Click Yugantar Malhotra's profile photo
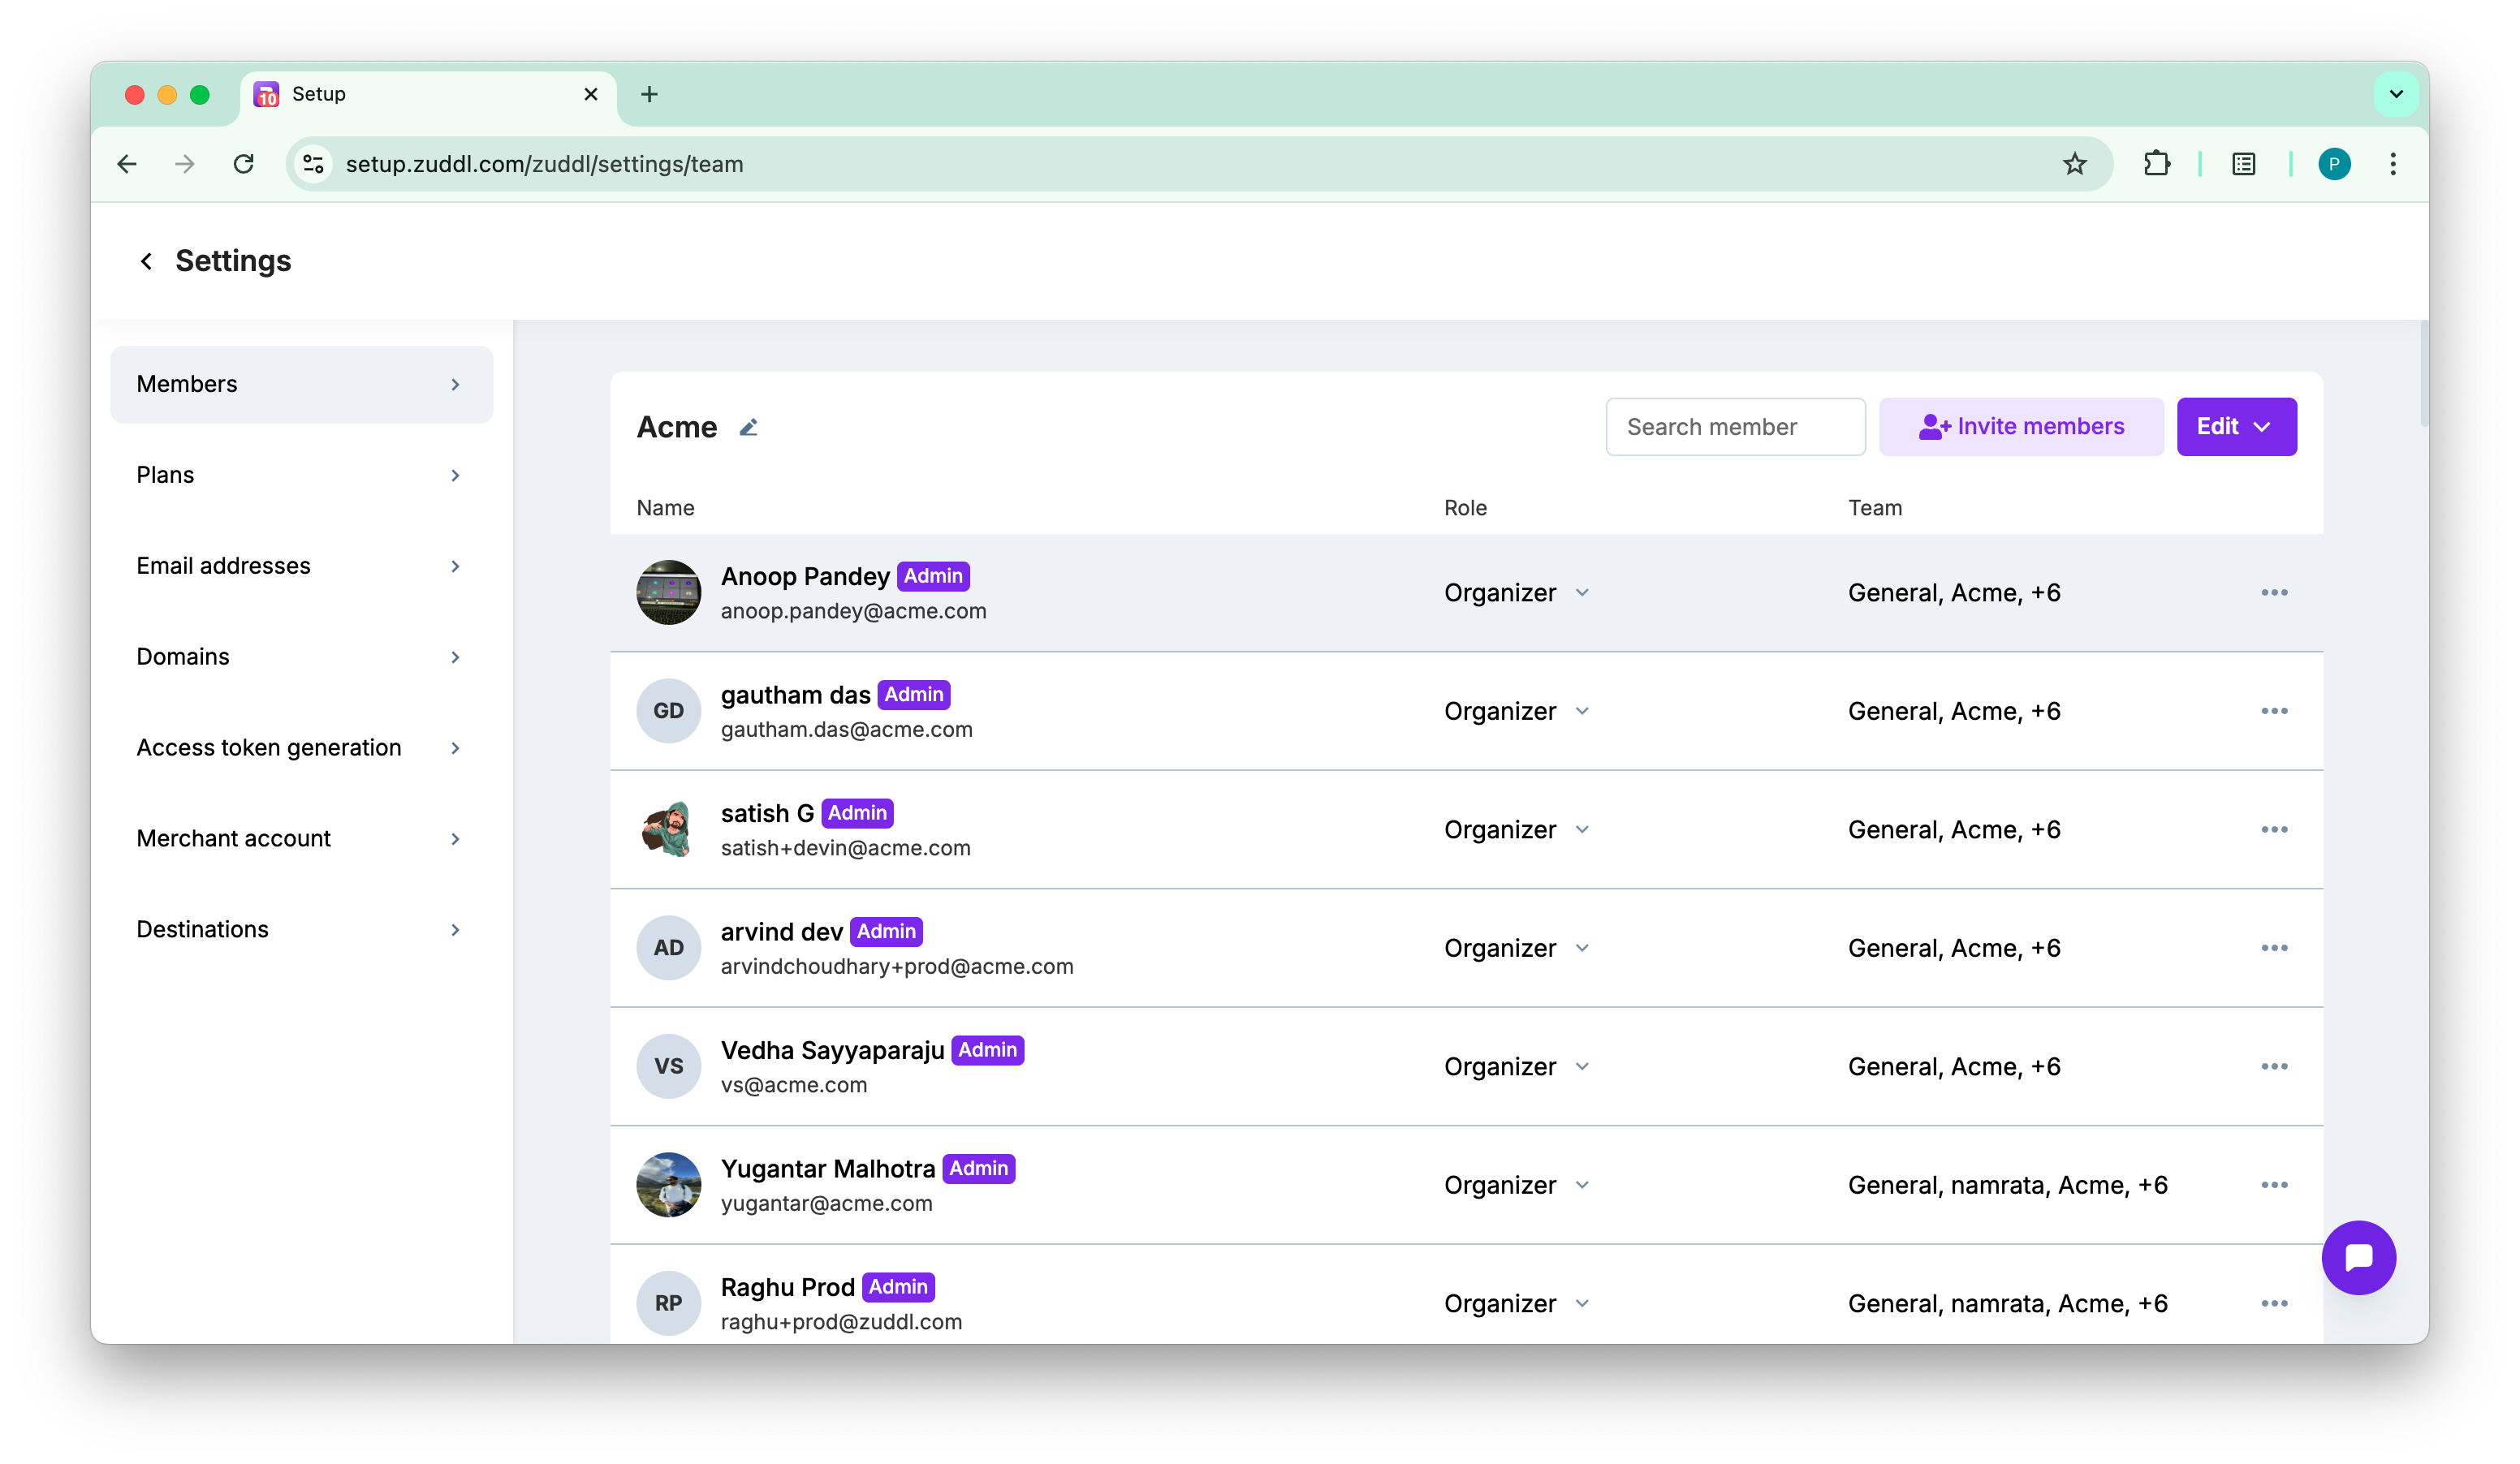The image size is (2520, 1464). pyautogui.click(x=668, y=1185)
